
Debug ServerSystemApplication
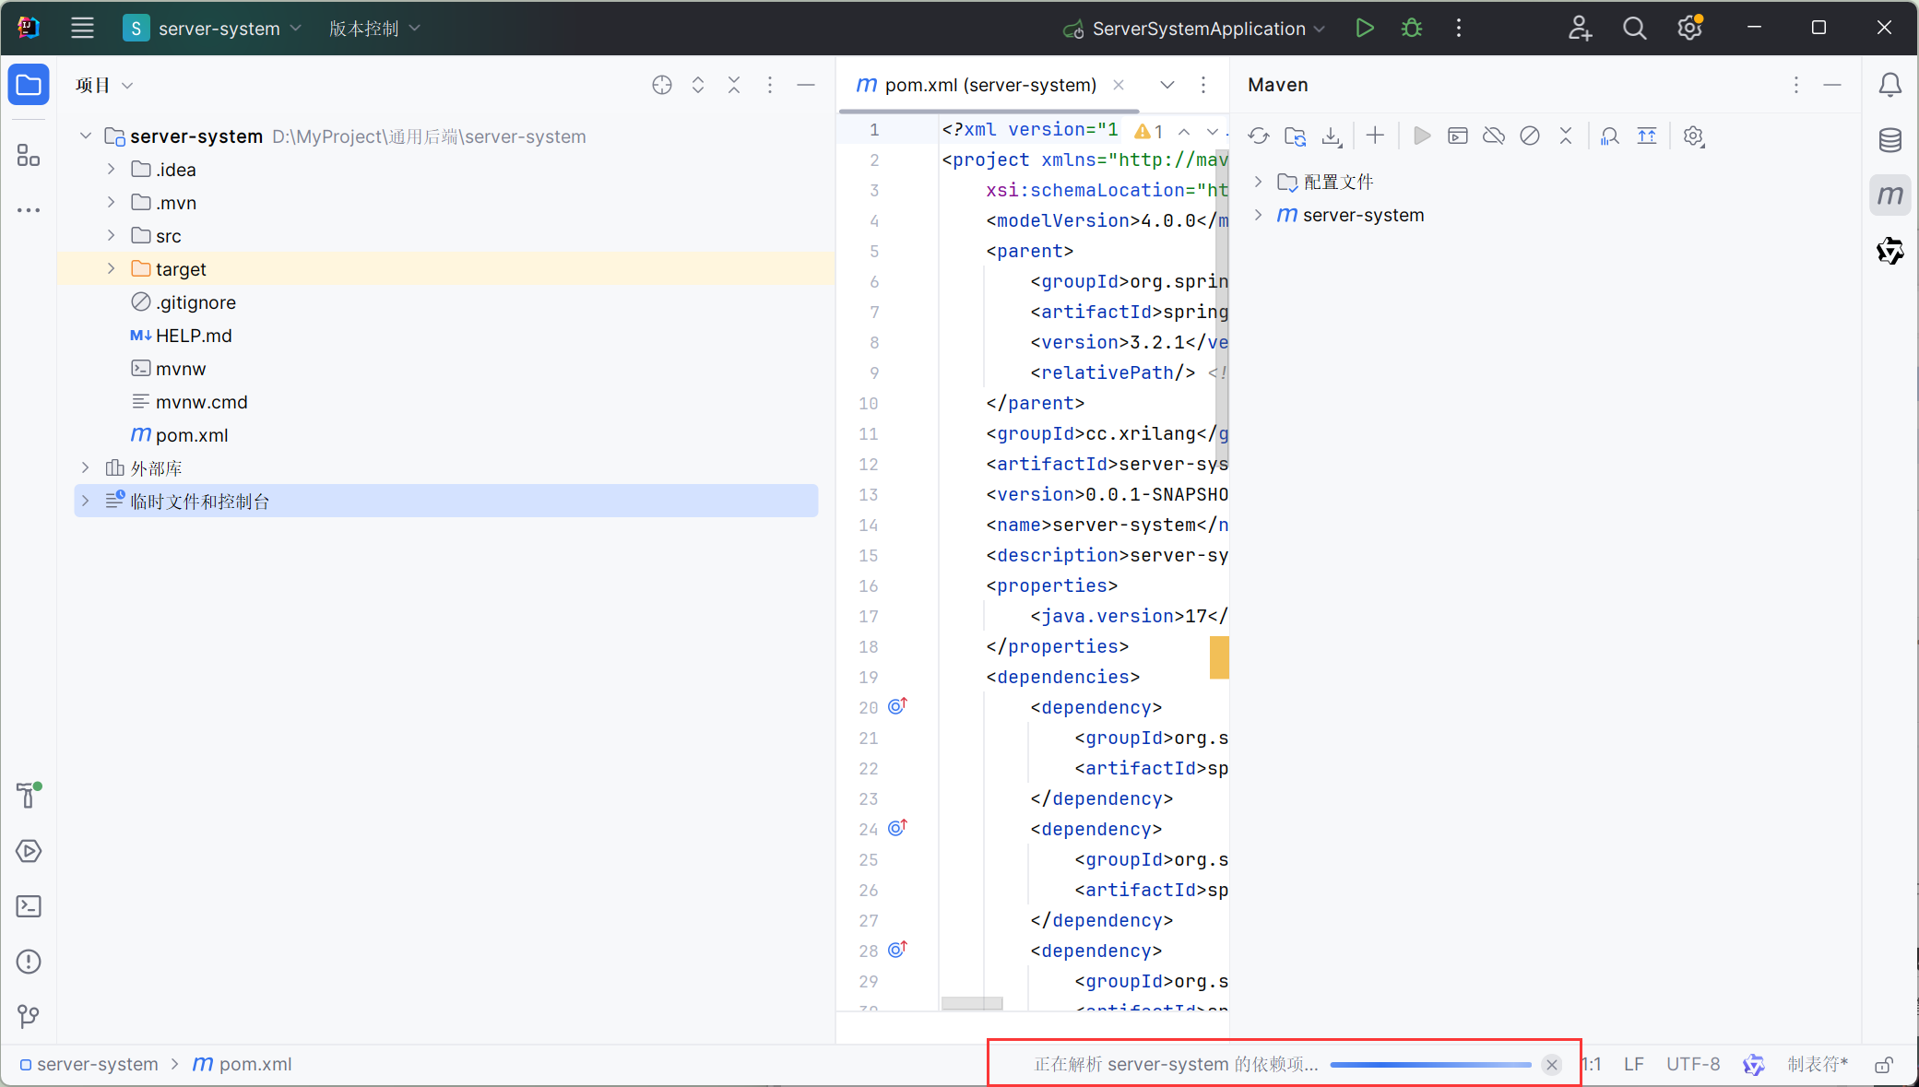(x=1411, y=28)
